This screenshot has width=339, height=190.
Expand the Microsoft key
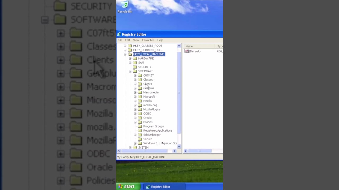pos(135,97)
